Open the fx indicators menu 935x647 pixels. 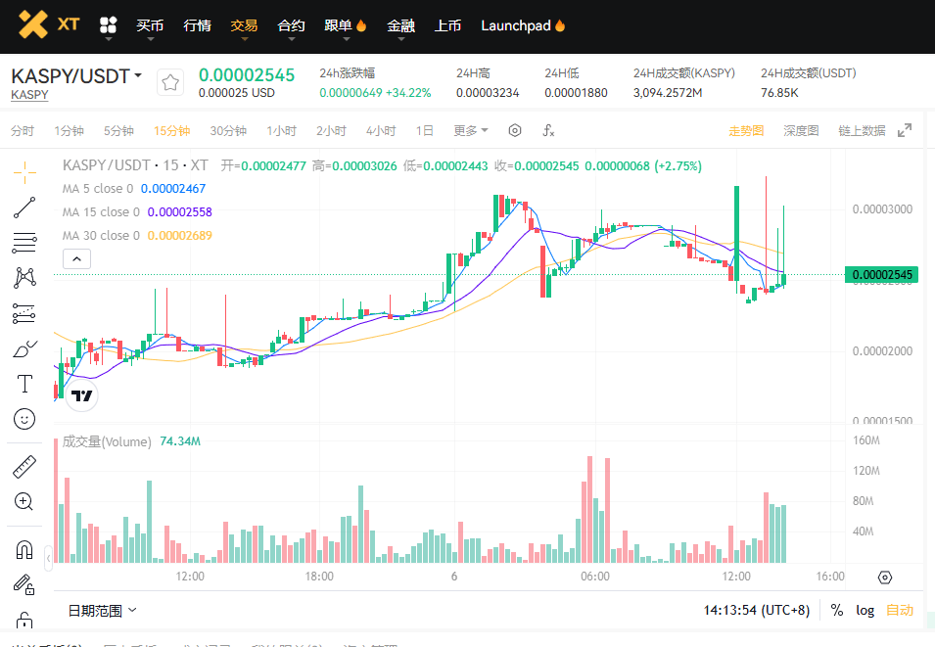click(x=548, y=131)
